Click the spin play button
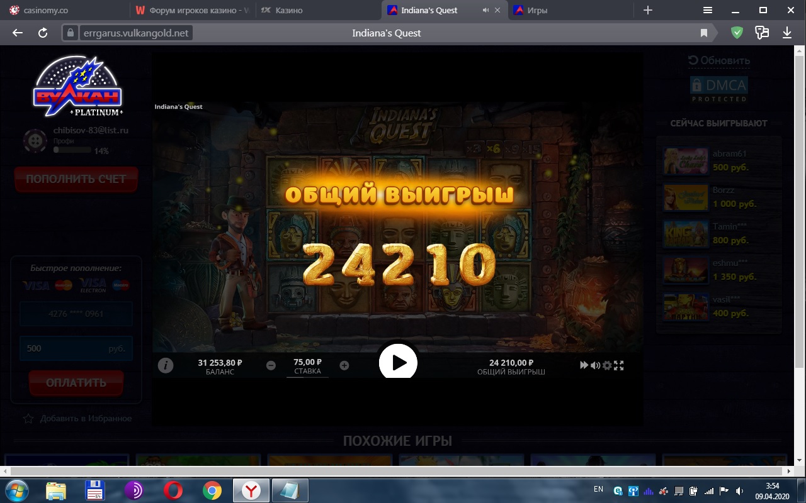This screenshot has height=503, width=806. pyautogui.click(x=398, y=362)
